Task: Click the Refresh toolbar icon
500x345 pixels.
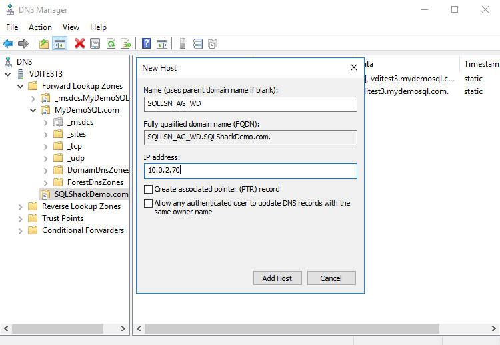Action: point(111,43)
